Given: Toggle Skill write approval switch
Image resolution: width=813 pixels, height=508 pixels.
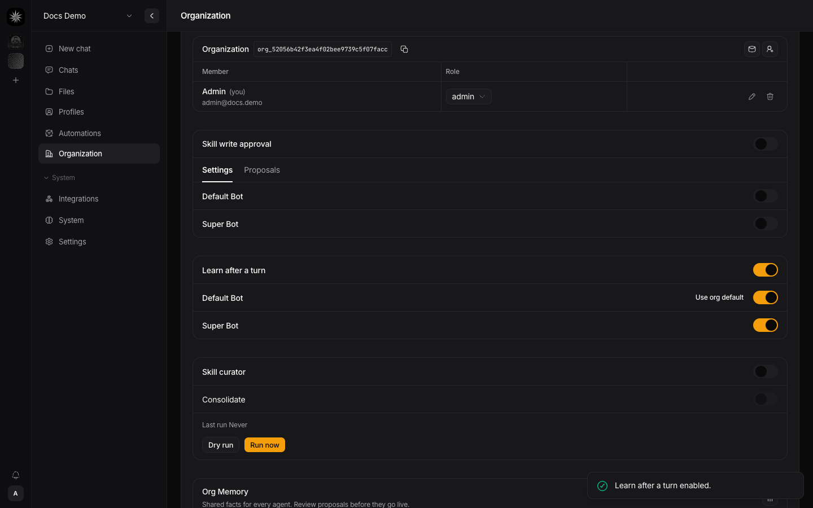Looking at the screenshot, I should [766, 144].
